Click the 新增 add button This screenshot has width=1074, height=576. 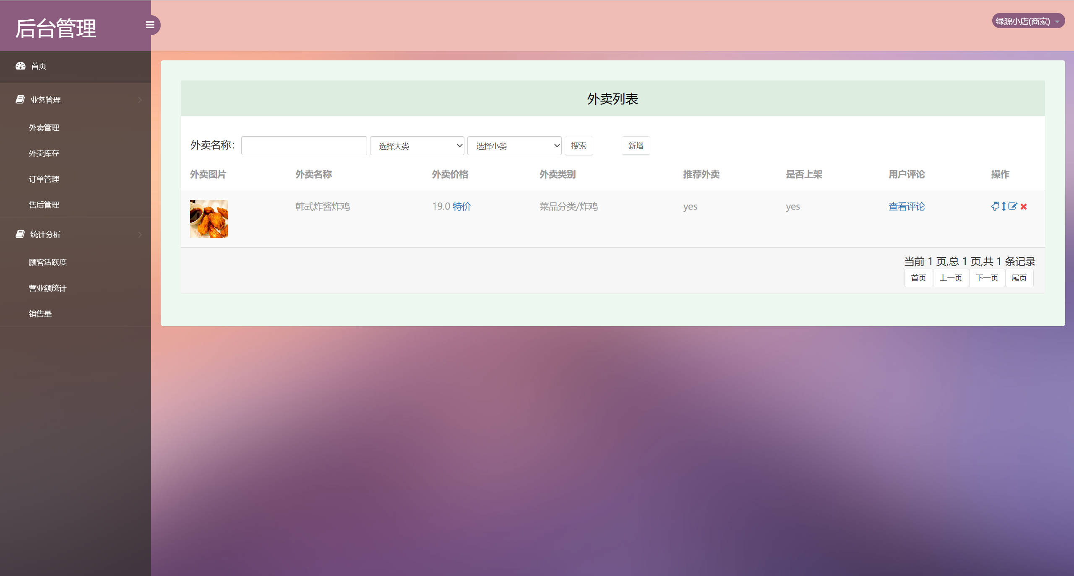[x=636, y=145]
